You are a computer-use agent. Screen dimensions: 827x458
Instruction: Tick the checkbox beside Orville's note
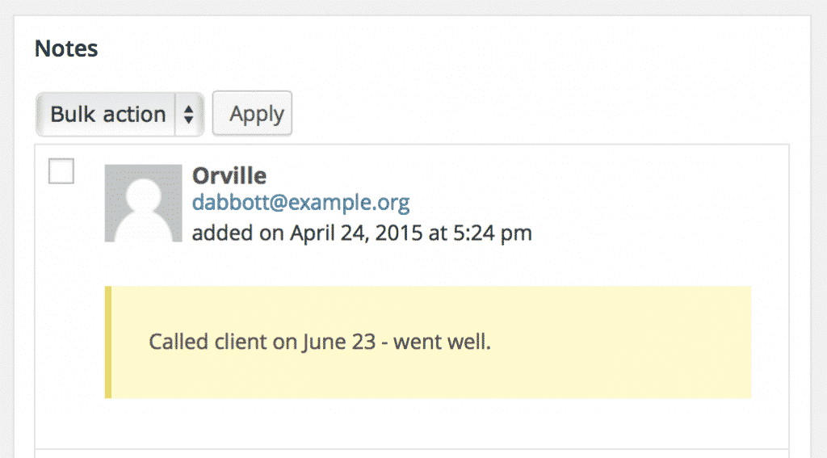tap(61, 171)
